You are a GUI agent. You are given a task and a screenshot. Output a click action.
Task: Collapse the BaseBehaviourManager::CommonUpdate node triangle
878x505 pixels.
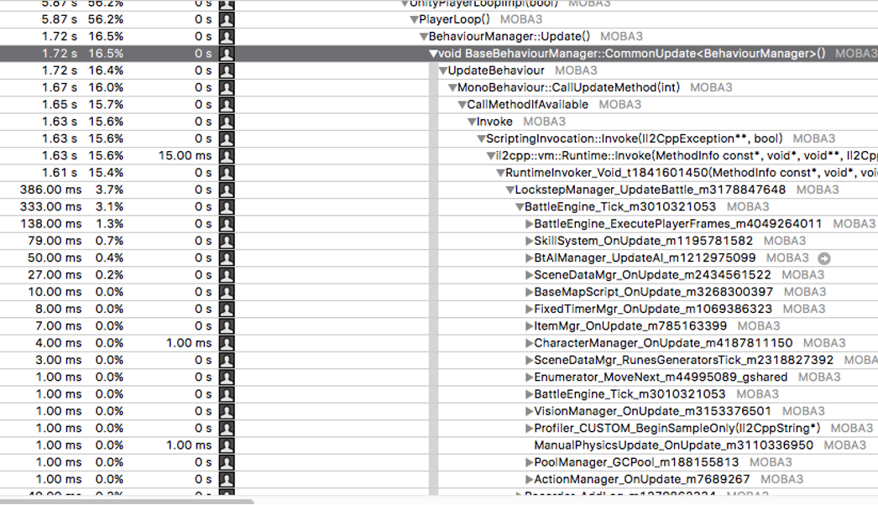point(433,54)
